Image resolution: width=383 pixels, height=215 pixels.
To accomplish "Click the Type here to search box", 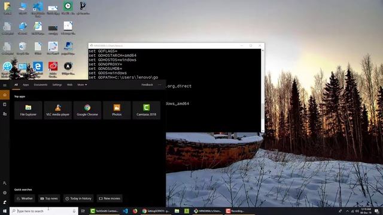I will click(x=44, y=211).
